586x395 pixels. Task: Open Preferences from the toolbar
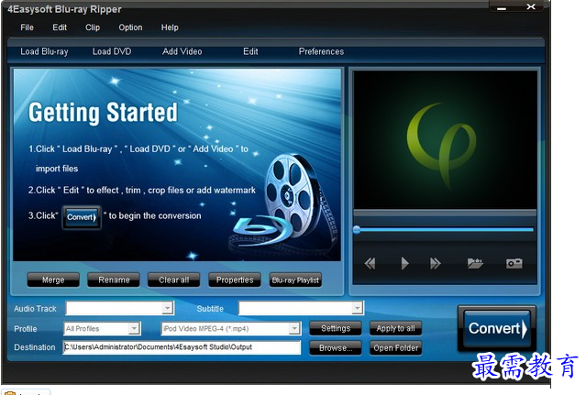pos(321,51)
